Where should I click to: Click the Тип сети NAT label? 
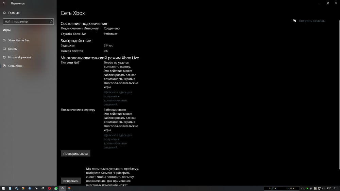70,63
